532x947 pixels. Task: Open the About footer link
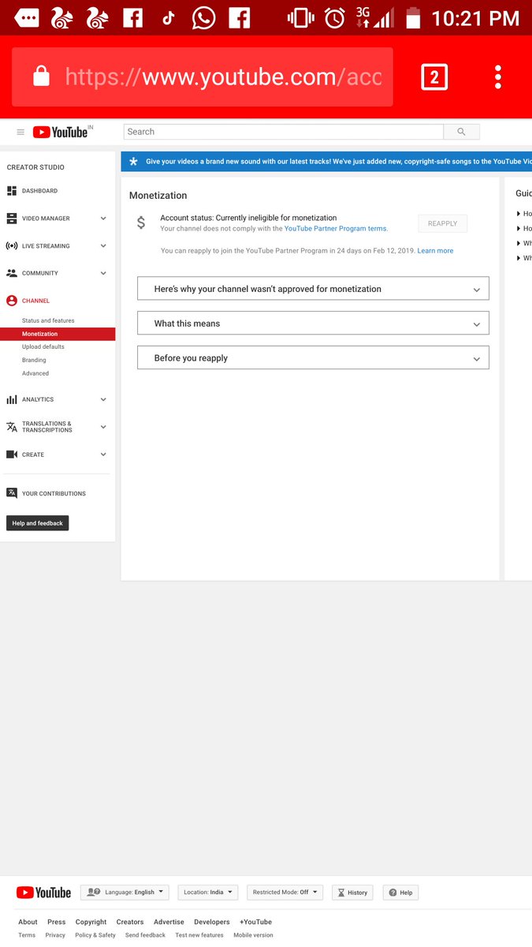tap(28, 922)
